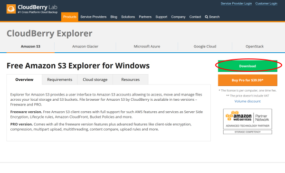Open the Requirements tab
Viewport: 285px width, 173px height.
(x=60, y=79)
